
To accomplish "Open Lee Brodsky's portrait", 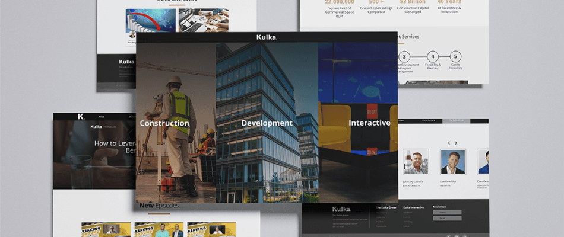I will (453, 162).
